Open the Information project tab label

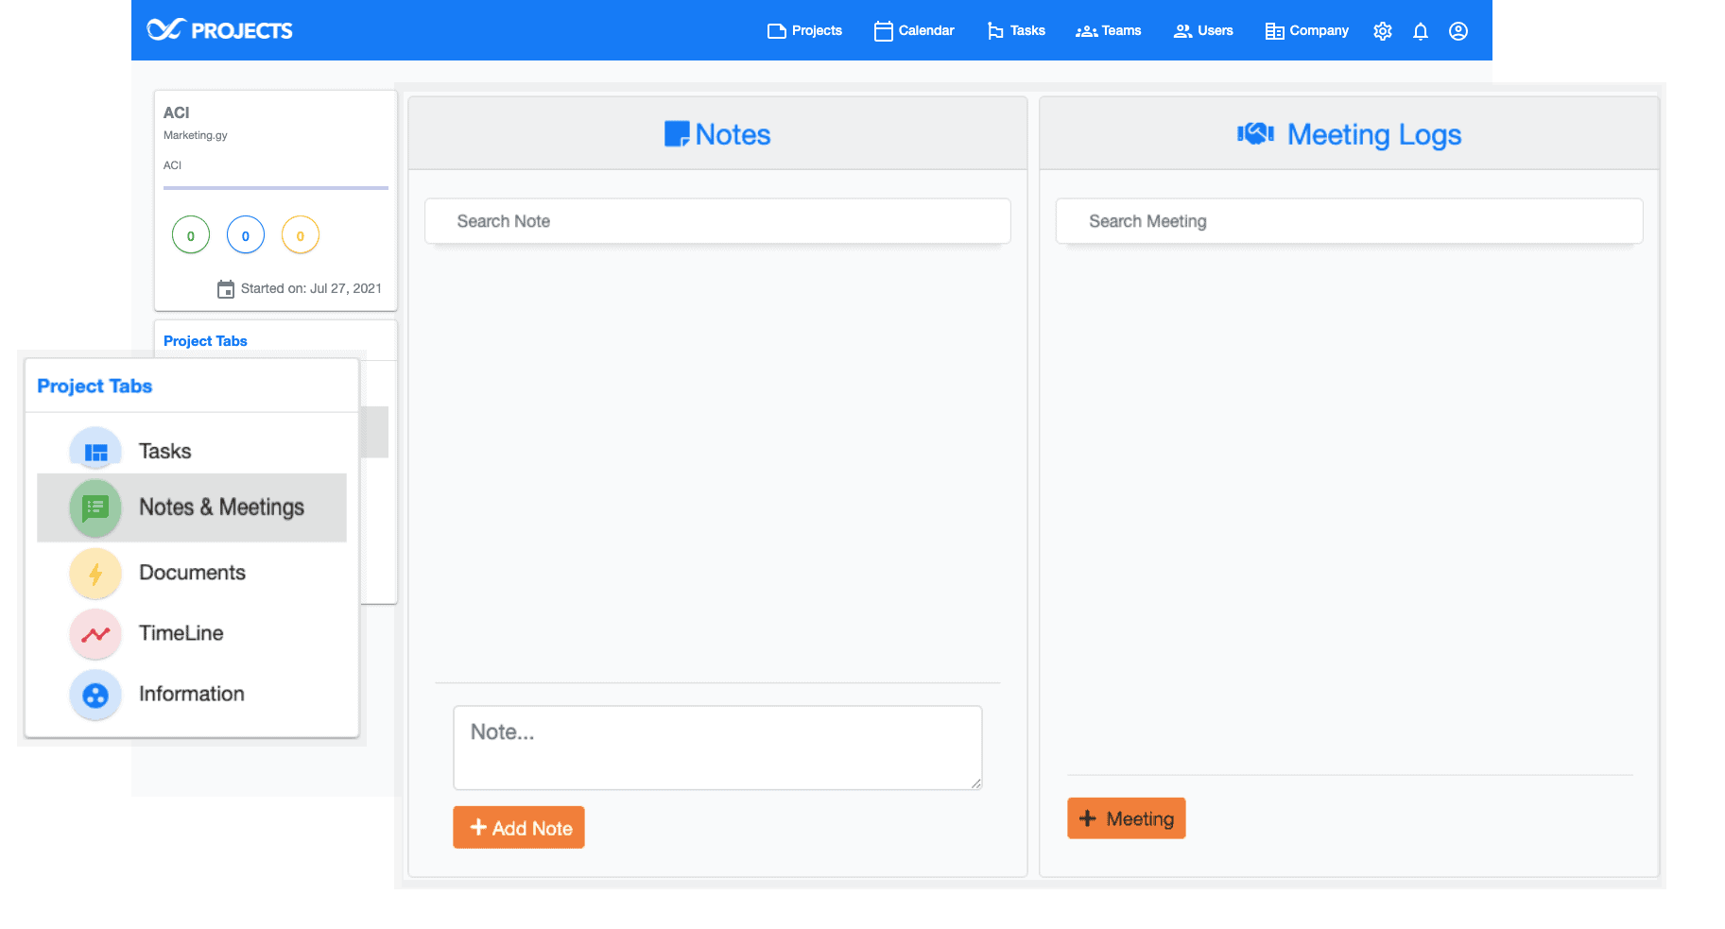pyautogui.click(x=192, y=694)
